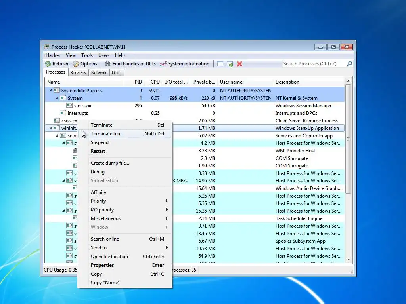Open the Tools menu
Screen dimensions: 406x304
click(x=87, y=55)
